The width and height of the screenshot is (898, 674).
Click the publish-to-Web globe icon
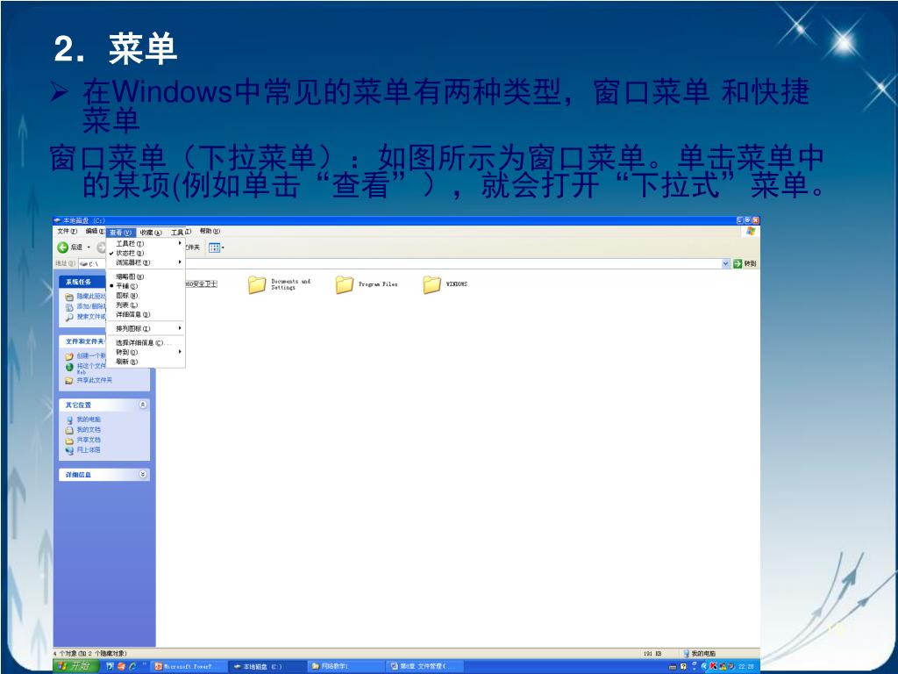pyautogui.click(x=69, y=368)
